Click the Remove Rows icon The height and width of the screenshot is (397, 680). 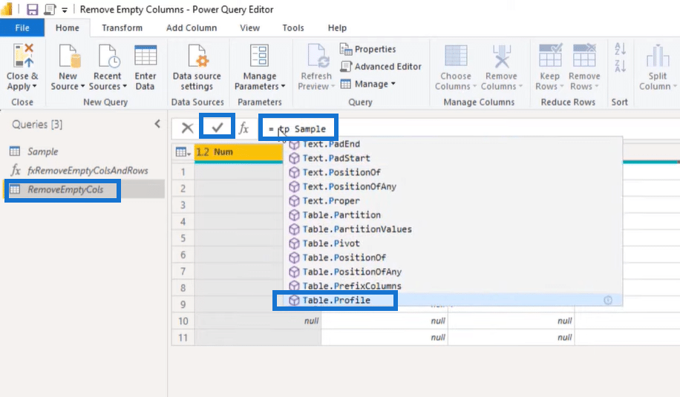(x=584, y=56)
